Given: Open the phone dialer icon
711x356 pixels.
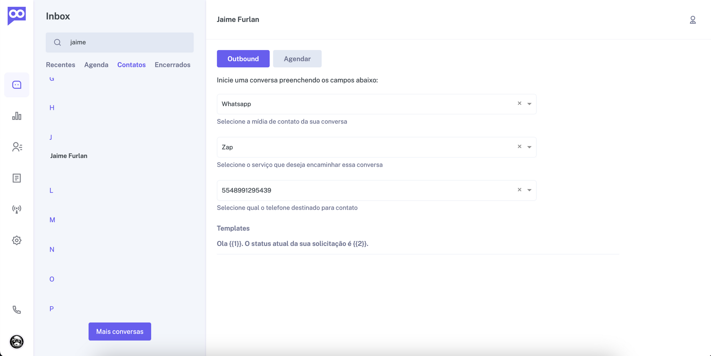Looking at the screenshot, I should 17,310.
